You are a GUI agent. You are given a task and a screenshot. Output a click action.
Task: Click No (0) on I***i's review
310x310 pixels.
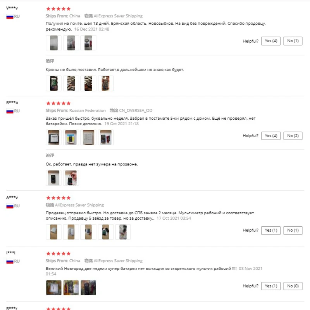click(x=293, y=286)
